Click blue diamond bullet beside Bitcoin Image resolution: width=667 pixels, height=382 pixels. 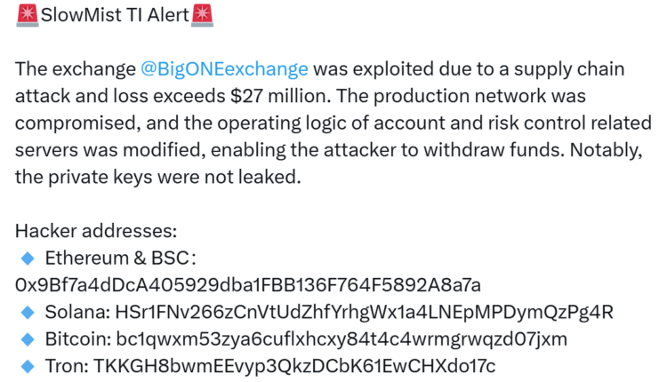27,338
